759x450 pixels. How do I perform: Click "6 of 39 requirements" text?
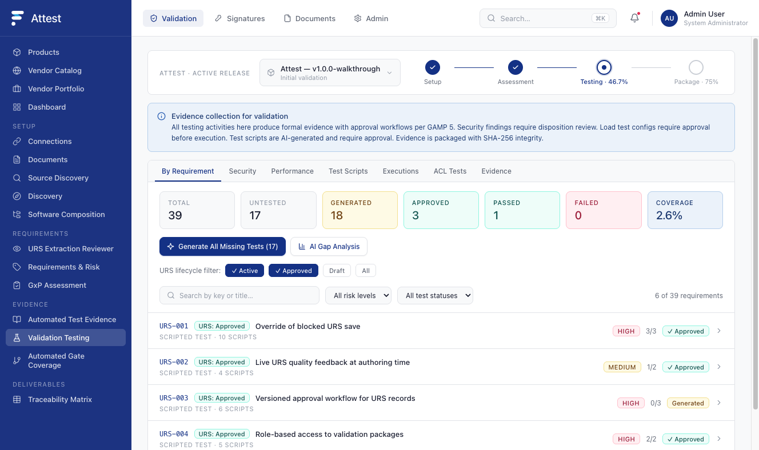[x=689, y=295]
